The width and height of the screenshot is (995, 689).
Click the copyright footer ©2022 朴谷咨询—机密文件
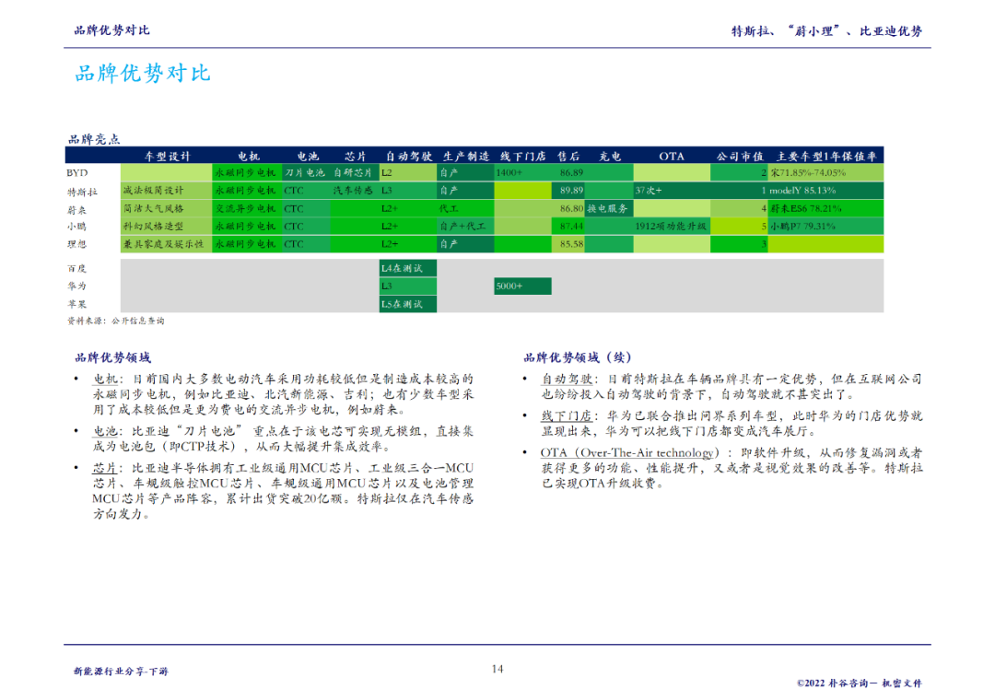point(860,683)
